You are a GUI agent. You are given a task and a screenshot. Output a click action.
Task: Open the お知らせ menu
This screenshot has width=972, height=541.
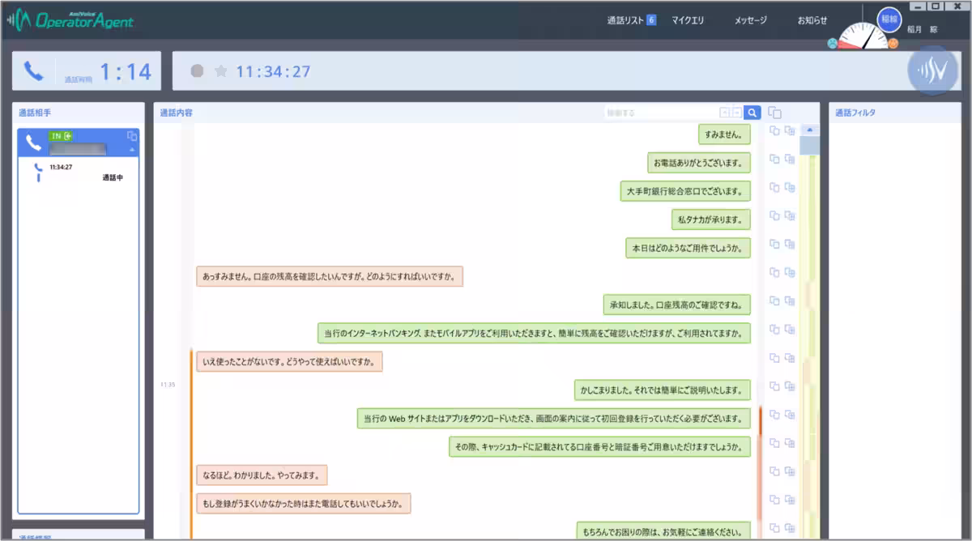click(812, 20)
